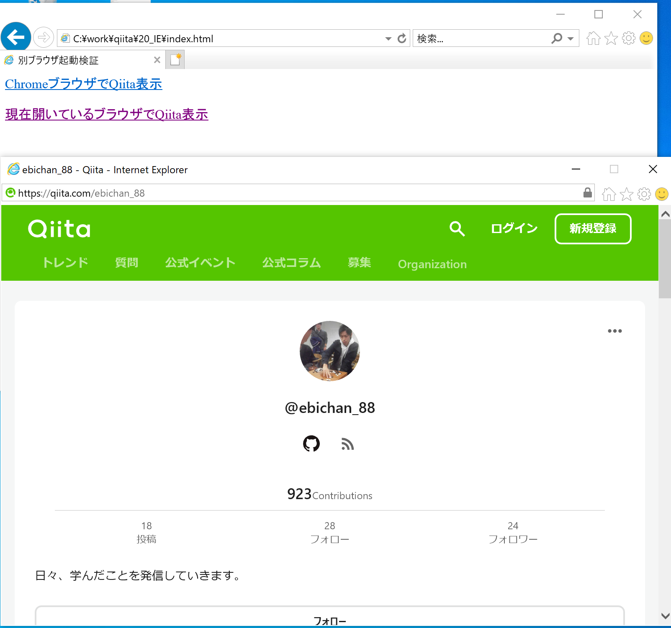Click the ChromeブラウザでQiita表示 link

pos(83,84)
